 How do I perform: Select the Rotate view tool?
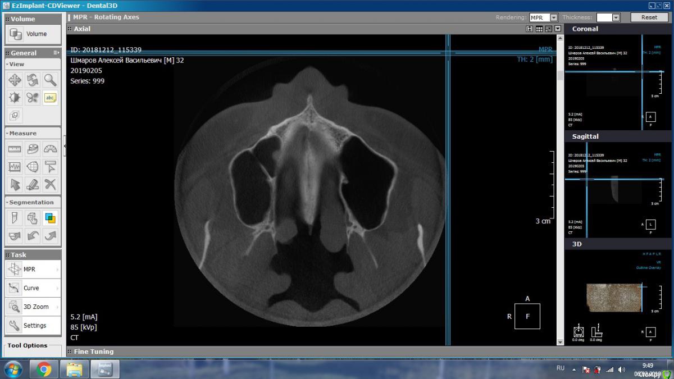33,80
